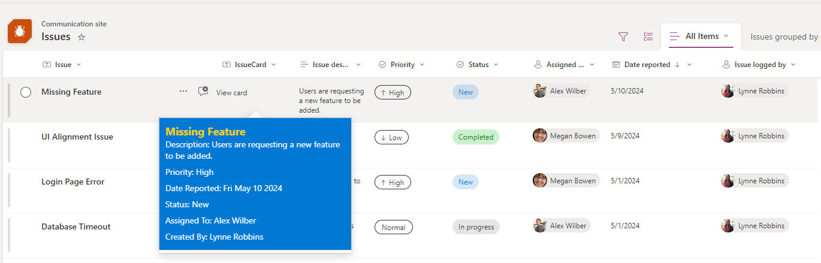821x263 pixels.
Task: Open the Priority column header dropdown
Action: tap(421, 65)
